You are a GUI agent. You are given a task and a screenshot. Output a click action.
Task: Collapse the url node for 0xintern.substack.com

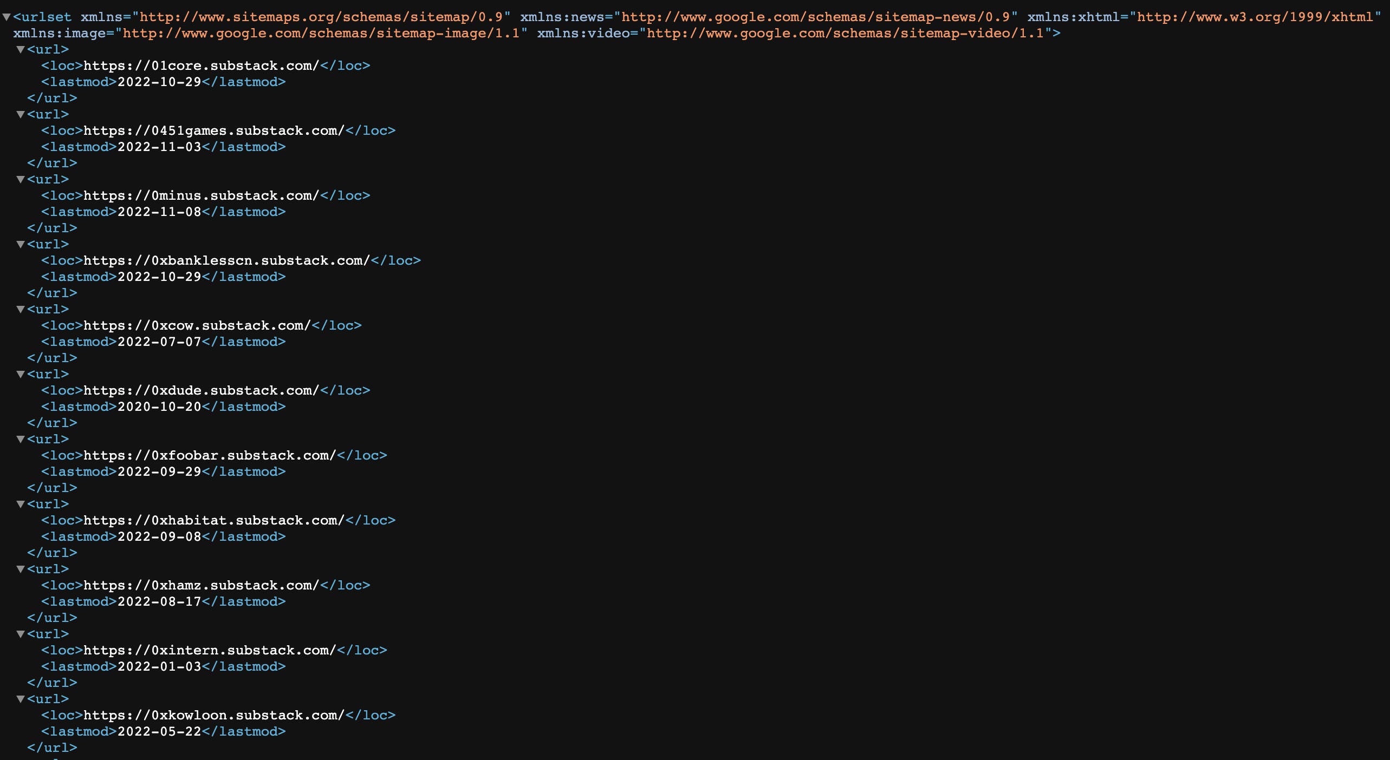(21, 634)
